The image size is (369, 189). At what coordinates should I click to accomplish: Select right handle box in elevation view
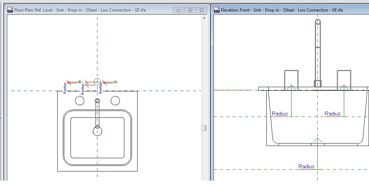[344, 80]
